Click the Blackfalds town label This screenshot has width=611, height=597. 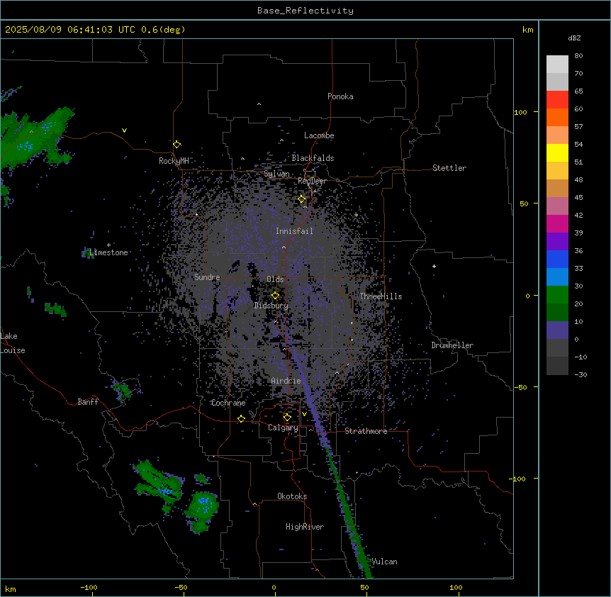(313, 158)
